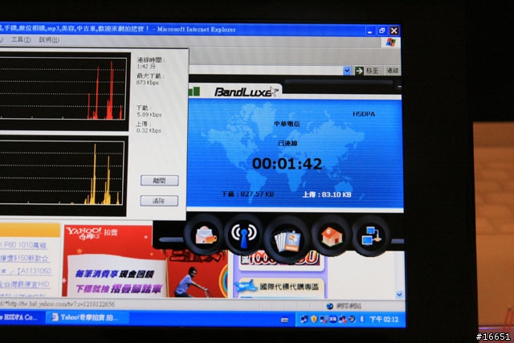Click the 下載 : 827.57 KB total
Image resolution: width=514 pixels, height=343 pixels.
coord(248,194)
